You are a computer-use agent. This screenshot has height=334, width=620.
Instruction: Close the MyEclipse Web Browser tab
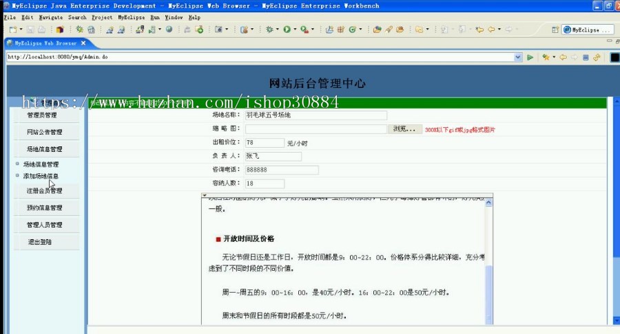tap(83, 43)
